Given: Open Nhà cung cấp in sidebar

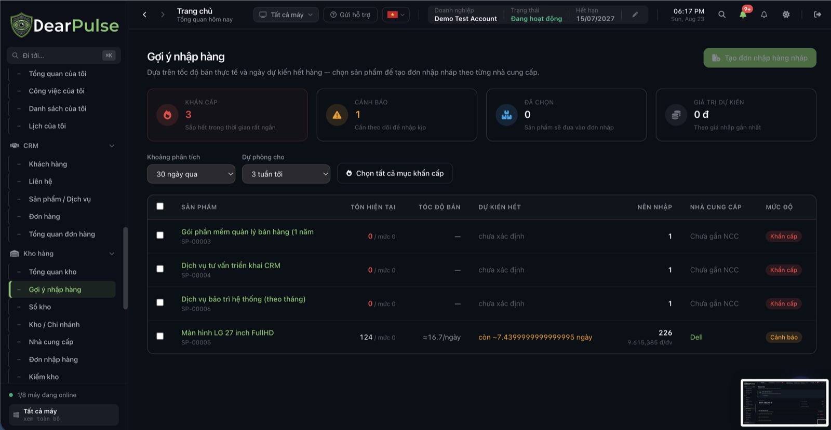Looking at the screenshot, I should (51, 342).
